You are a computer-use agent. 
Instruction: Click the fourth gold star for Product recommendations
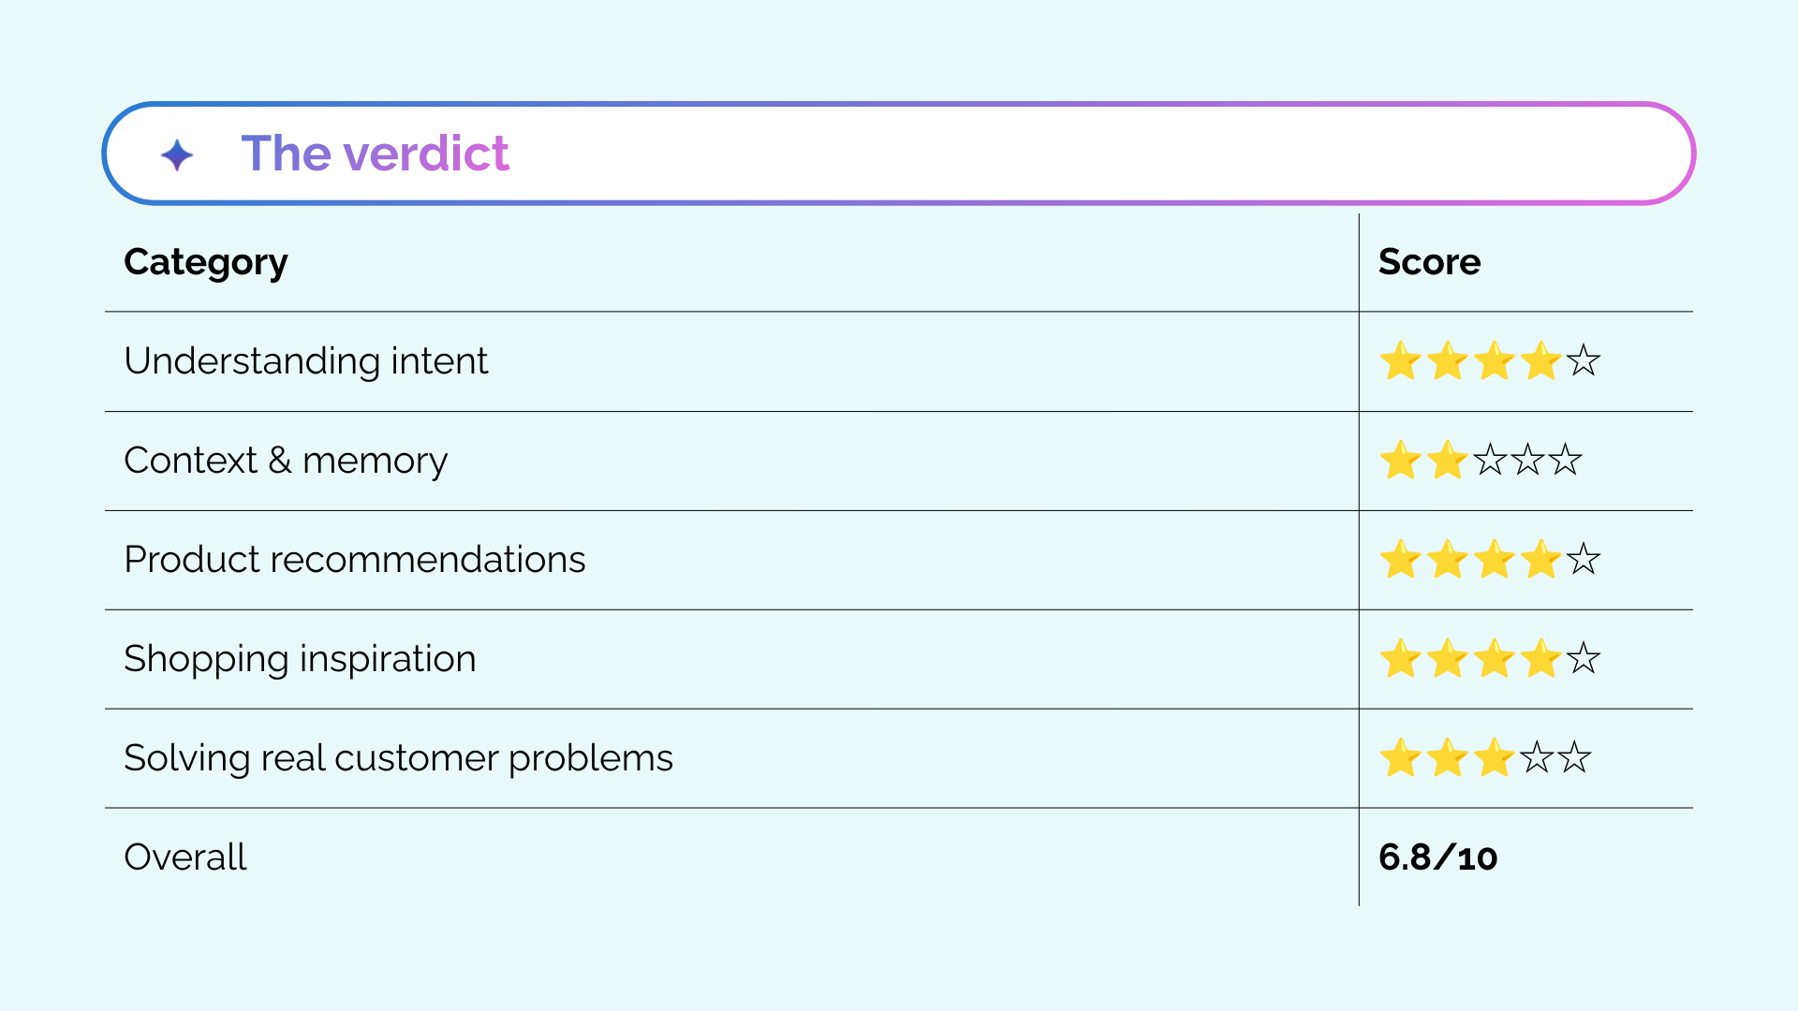point(1541,560)
